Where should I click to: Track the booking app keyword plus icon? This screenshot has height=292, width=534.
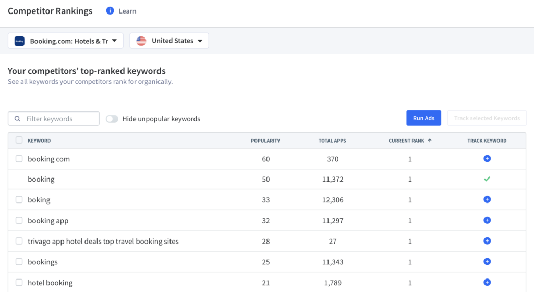click(487, 220)
